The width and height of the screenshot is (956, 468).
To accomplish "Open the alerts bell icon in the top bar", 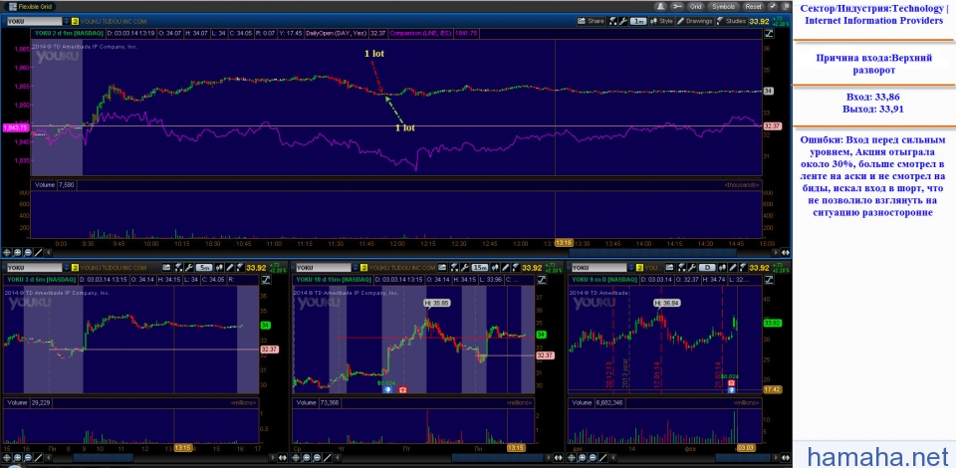I will [661, 7].
